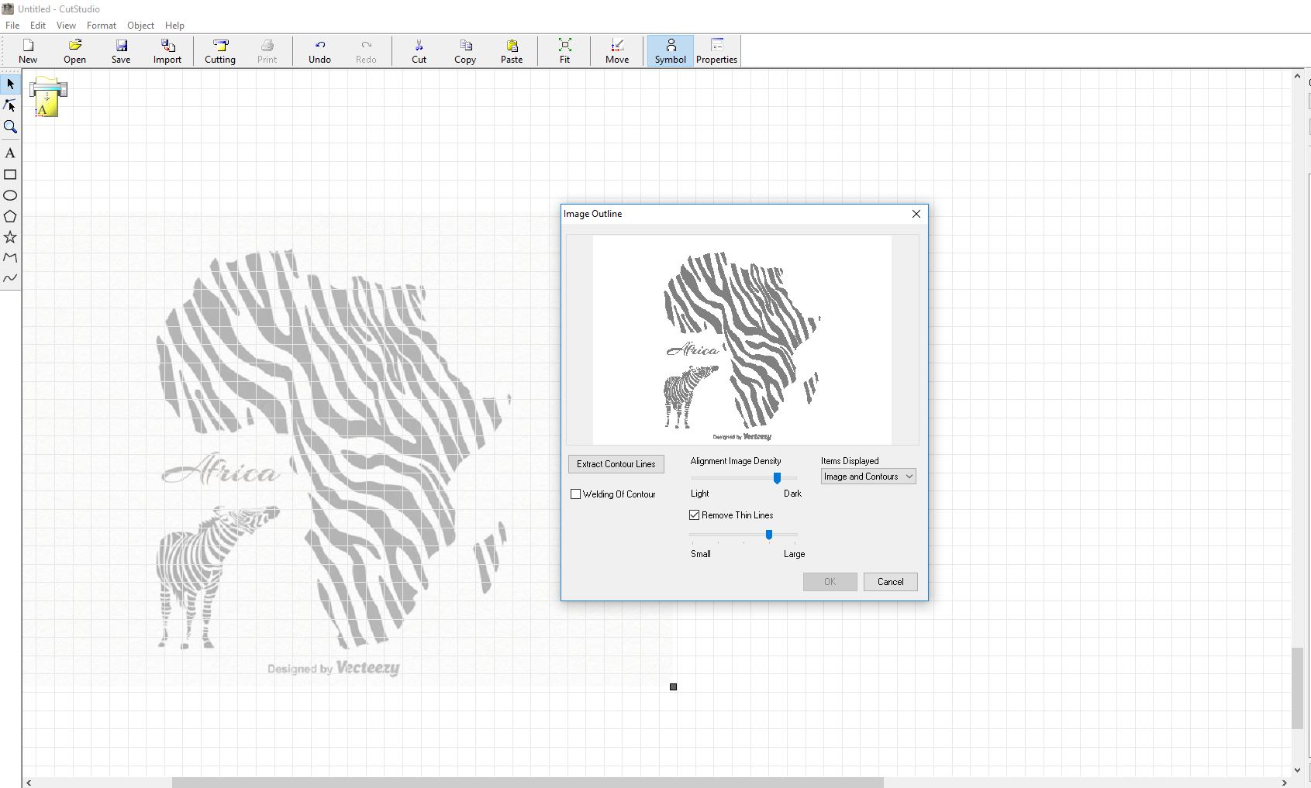Click the Print toolbar icon

pos(267,51)
